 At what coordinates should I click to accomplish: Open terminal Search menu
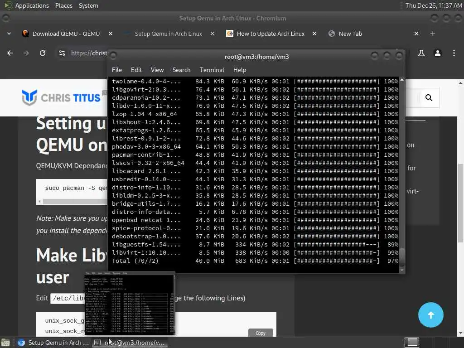[181, 70]
